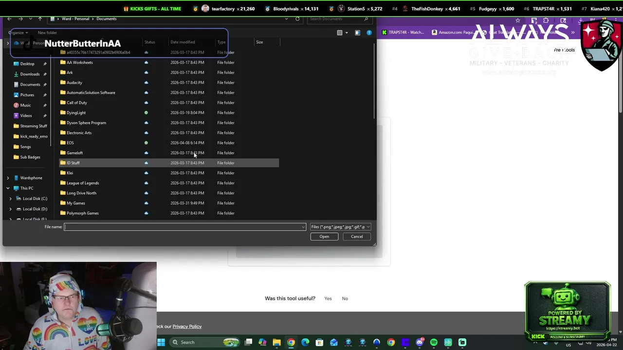Open Microsoft 365 from the taskbar
Screen dimensions: 623x350
[x=262, y=342]
